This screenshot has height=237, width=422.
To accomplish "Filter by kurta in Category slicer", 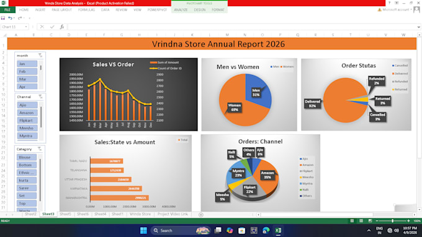I will (x=27, y=180).
